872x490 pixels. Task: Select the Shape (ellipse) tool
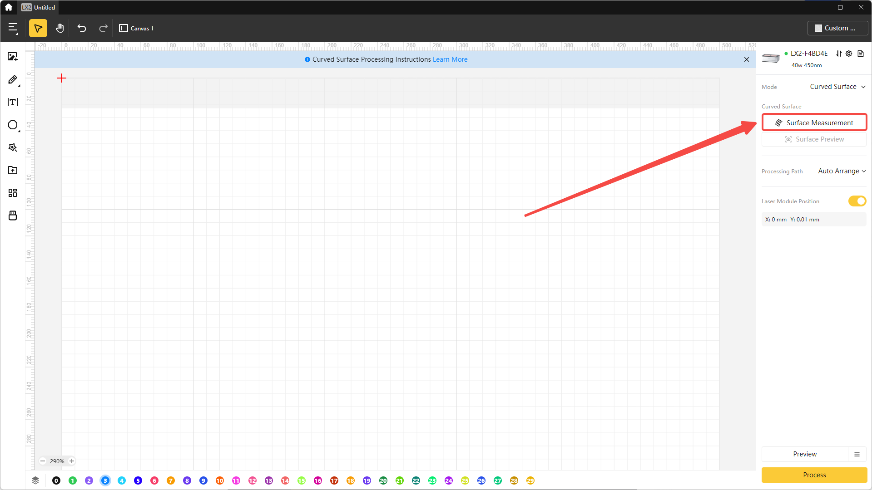(x=12, y=125)
